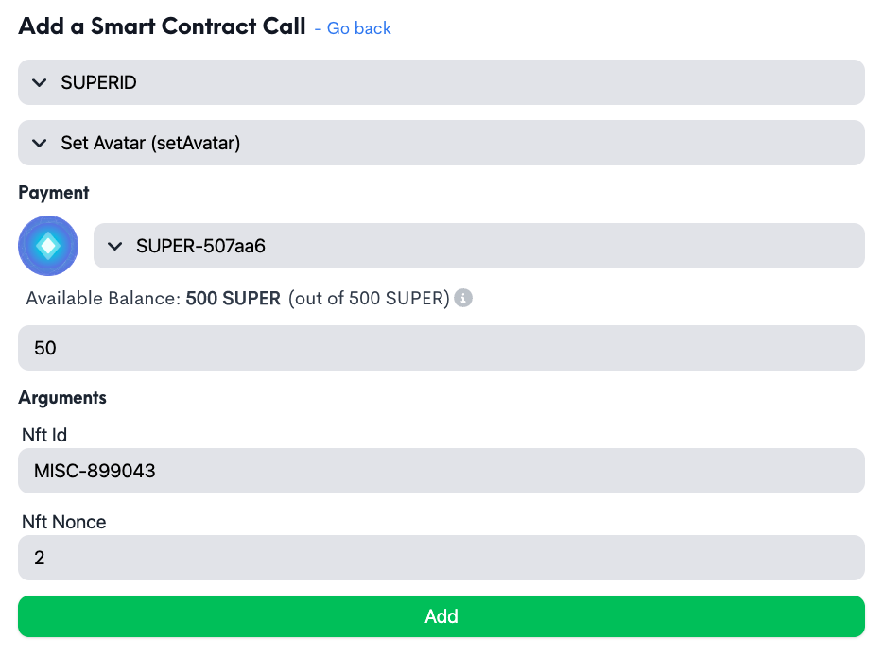Click the chevron beside SUPER-507aa6
This screenshot has height=657, width=883.
pyautogui.click(x=115, y=246)
